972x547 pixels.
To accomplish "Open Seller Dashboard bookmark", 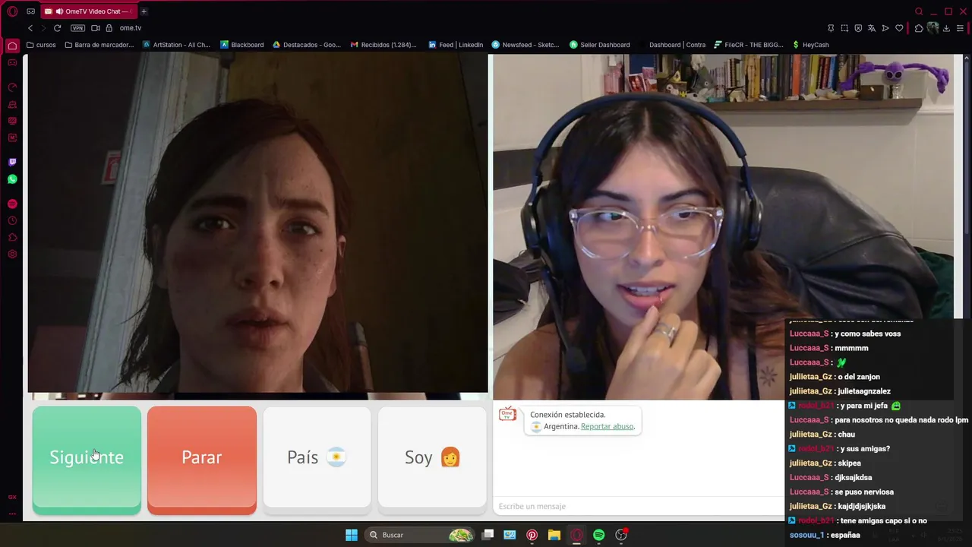I will [x=600, y=45].
